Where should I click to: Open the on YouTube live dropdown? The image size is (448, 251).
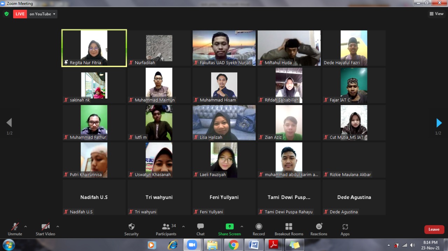42,14
